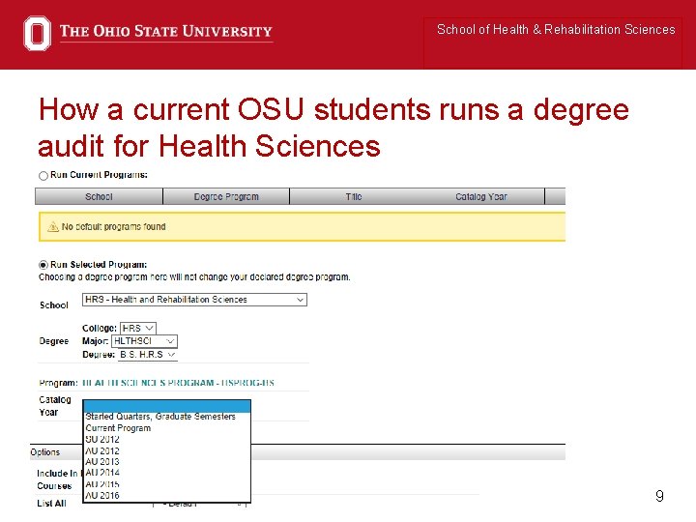This screenshot has width=696, height=522.
Task: Select Run Selected Program radio button
Action: click(x=43, y=265)
